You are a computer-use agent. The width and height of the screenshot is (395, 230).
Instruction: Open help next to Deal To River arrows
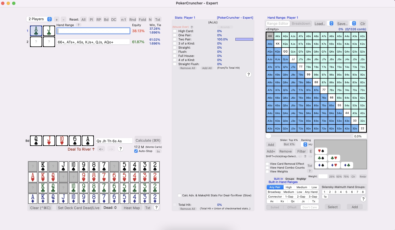pyautogui.click(x=120, y=149)
